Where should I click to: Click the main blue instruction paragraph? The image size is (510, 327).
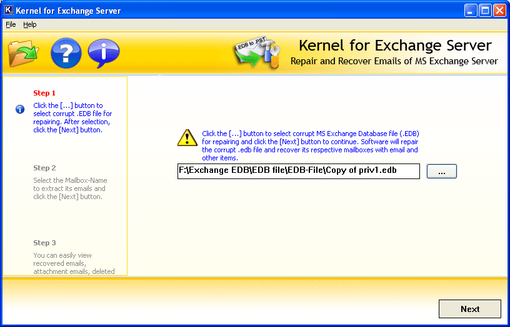click(310, 146)
